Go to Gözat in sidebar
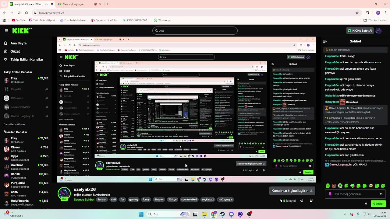 coord(15,51)
